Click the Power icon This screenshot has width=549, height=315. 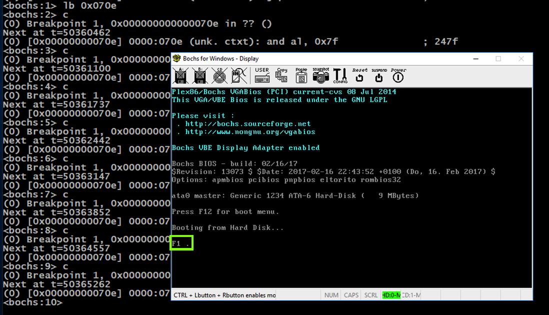pos(398,75)
